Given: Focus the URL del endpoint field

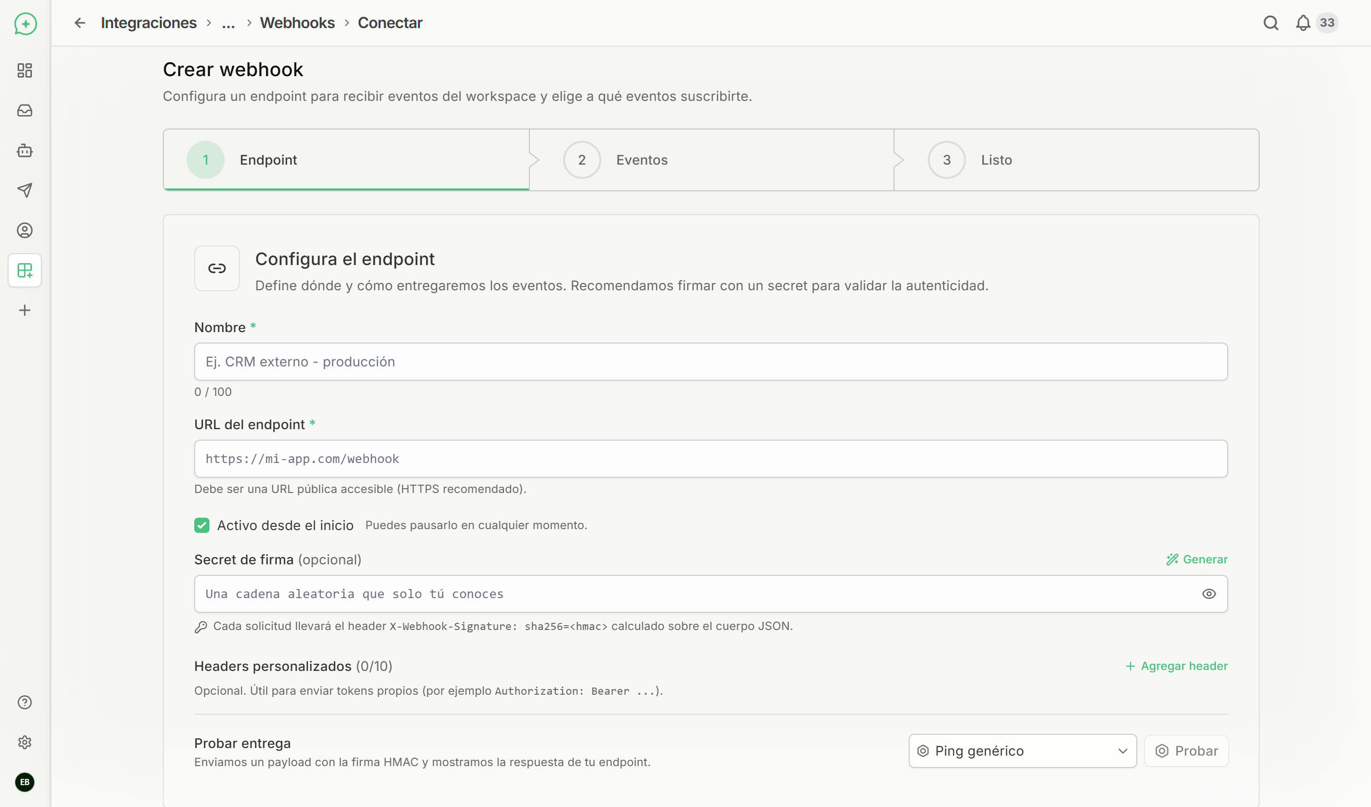Looking at the screenshot, I should (711, 459).
